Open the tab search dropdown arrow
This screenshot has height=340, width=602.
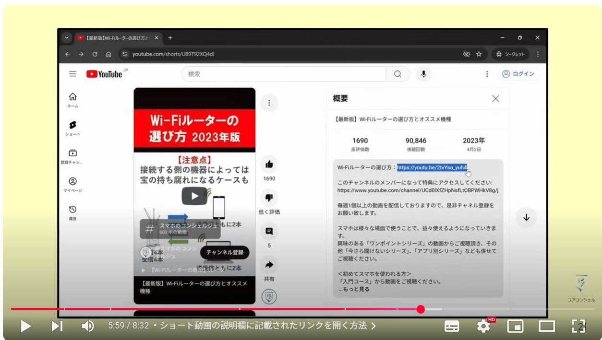pyautogui.click(x=66, y=37)
